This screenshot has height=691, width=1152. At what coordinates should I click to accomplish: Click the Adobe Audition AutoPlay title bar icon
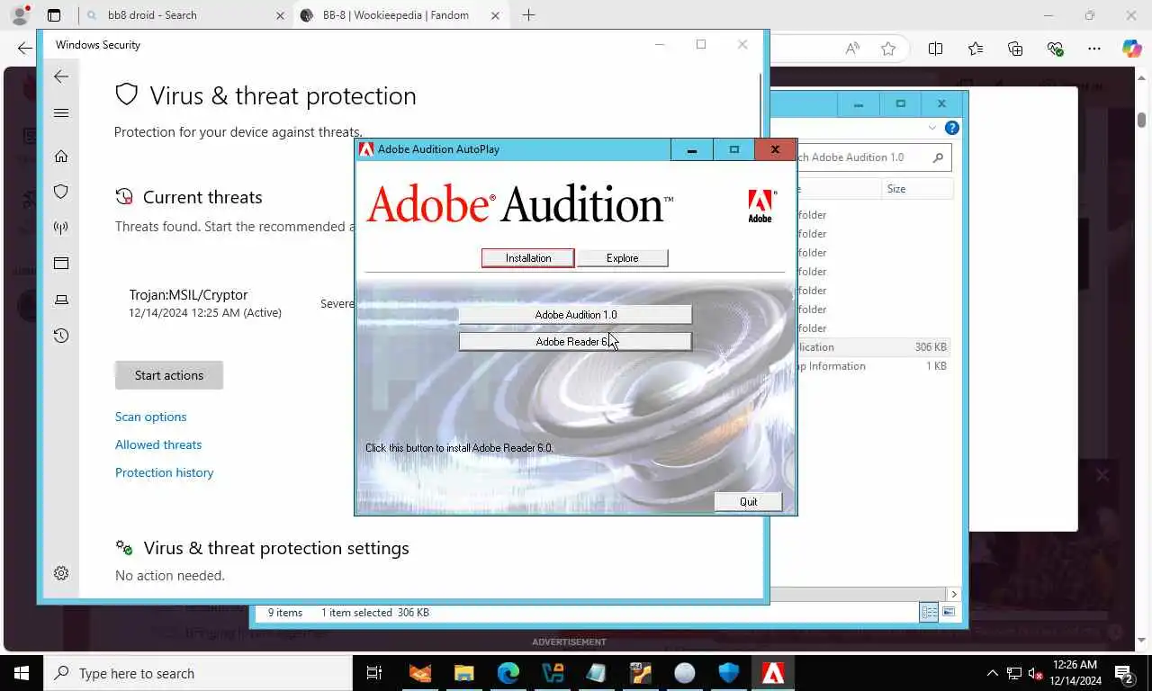[366, 149]
